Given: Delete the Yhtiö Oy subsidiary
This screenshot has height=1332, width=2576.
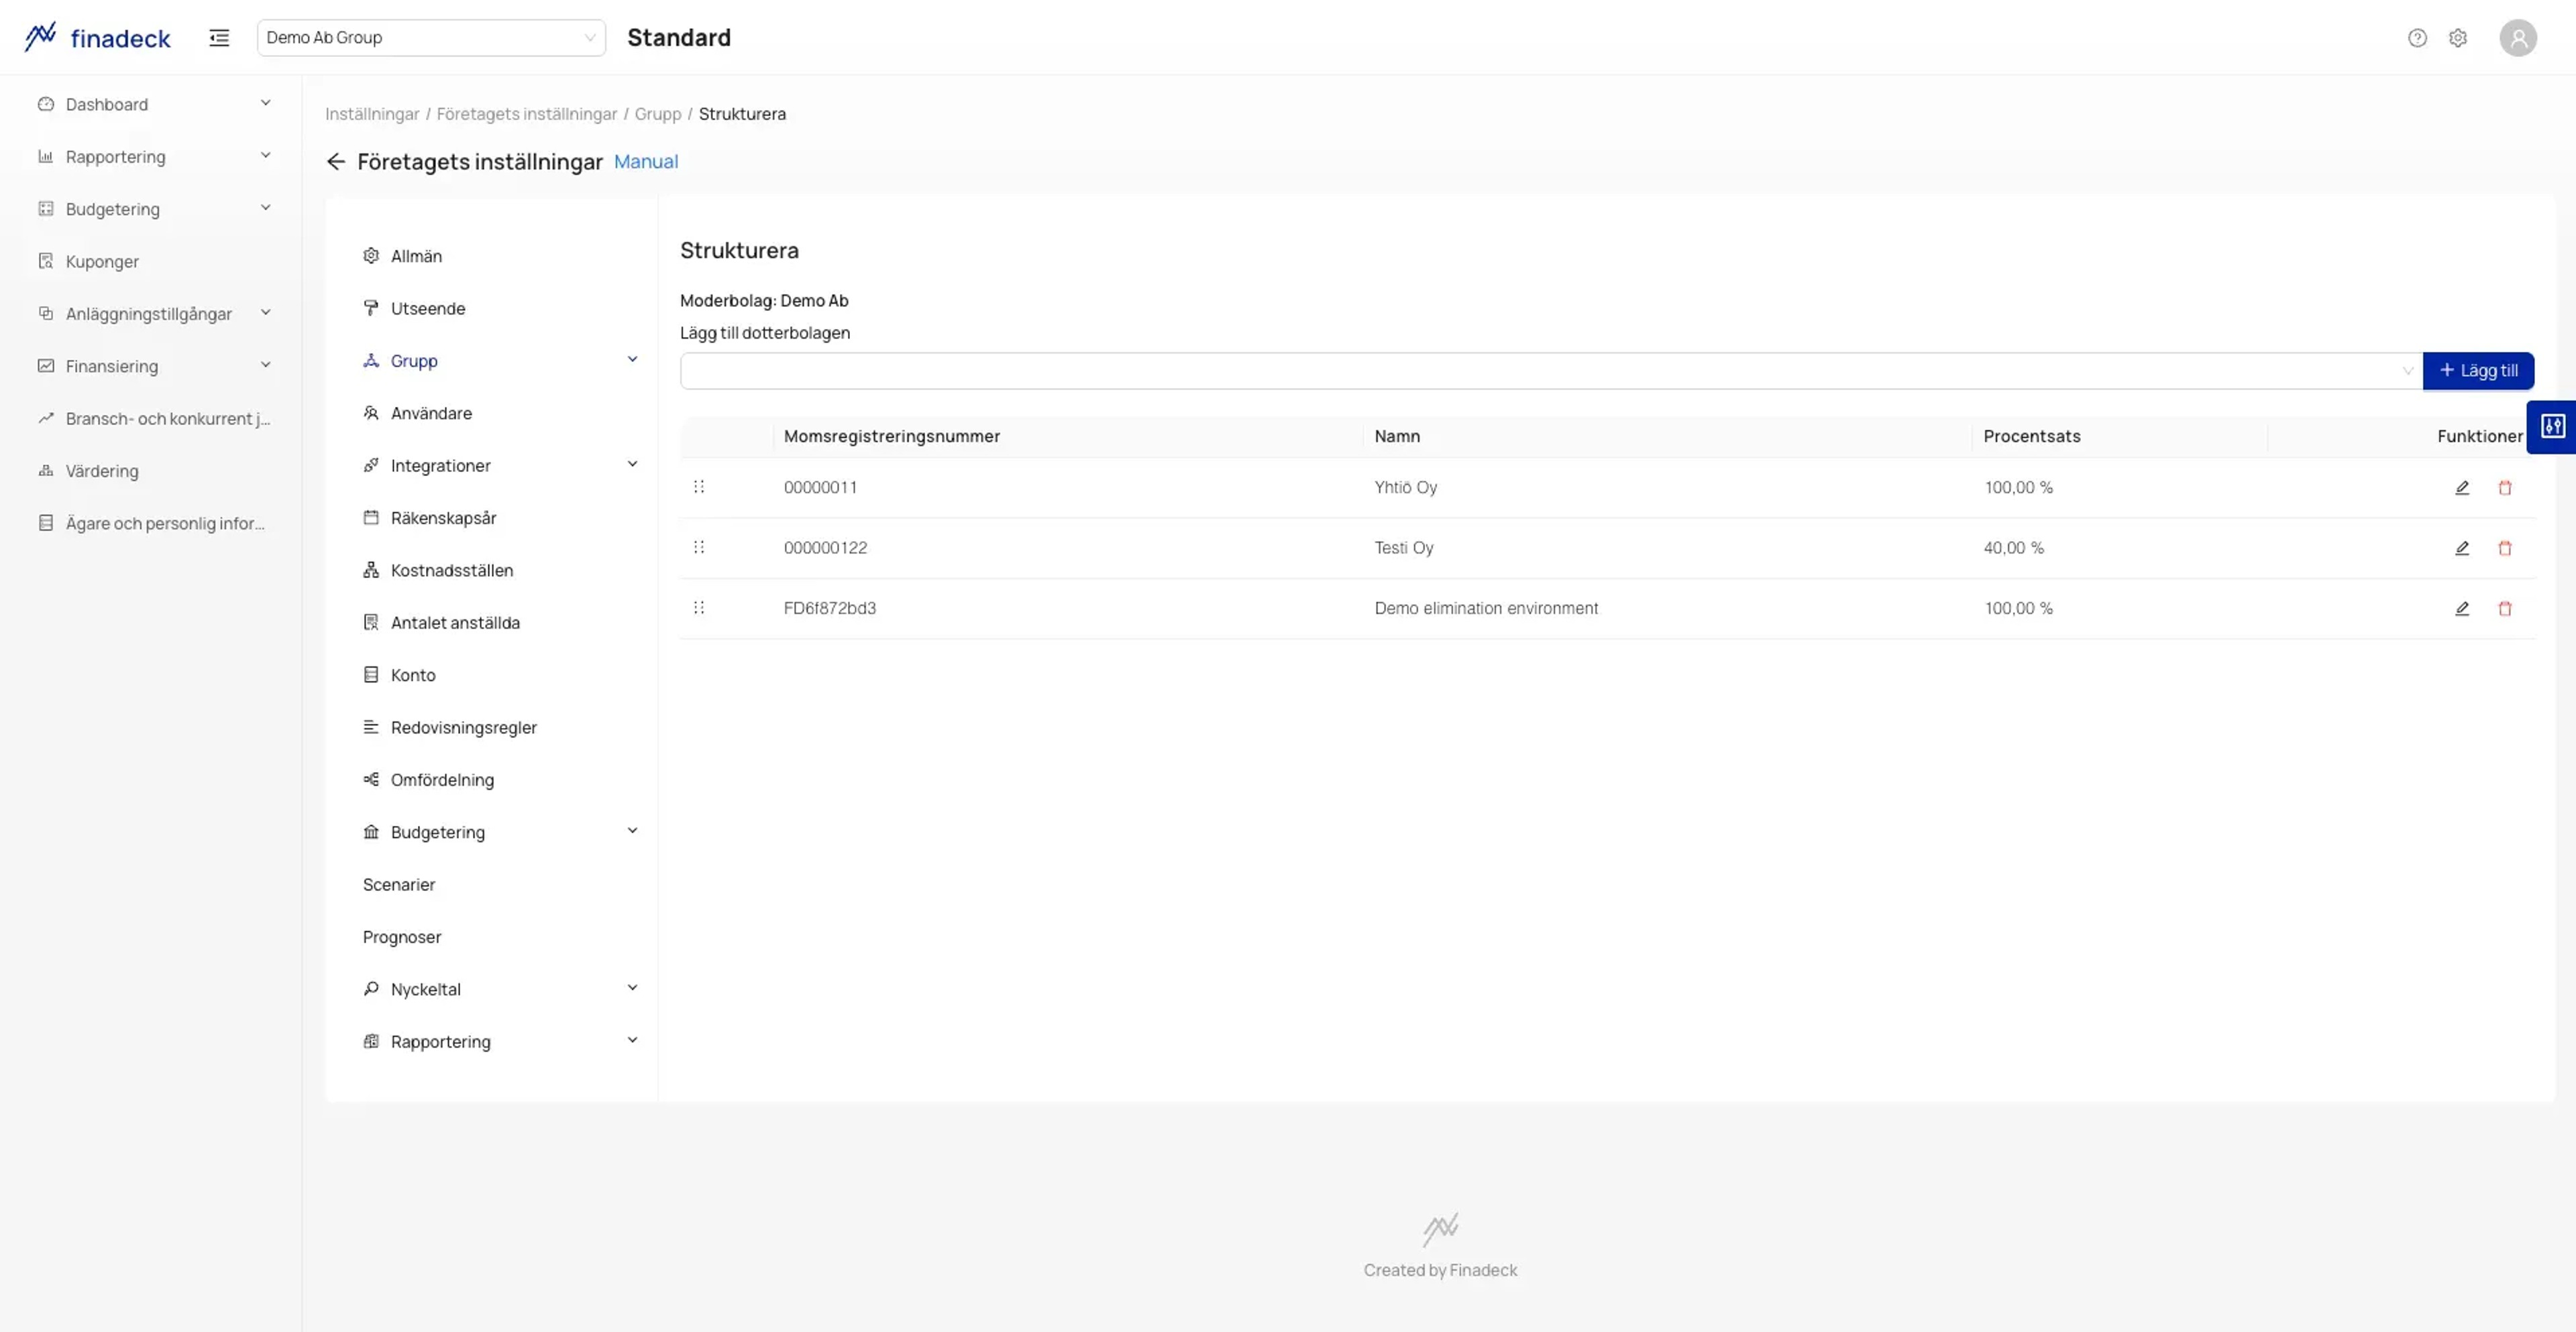Looking at the screenshot, I should (x=2505, y=487).
